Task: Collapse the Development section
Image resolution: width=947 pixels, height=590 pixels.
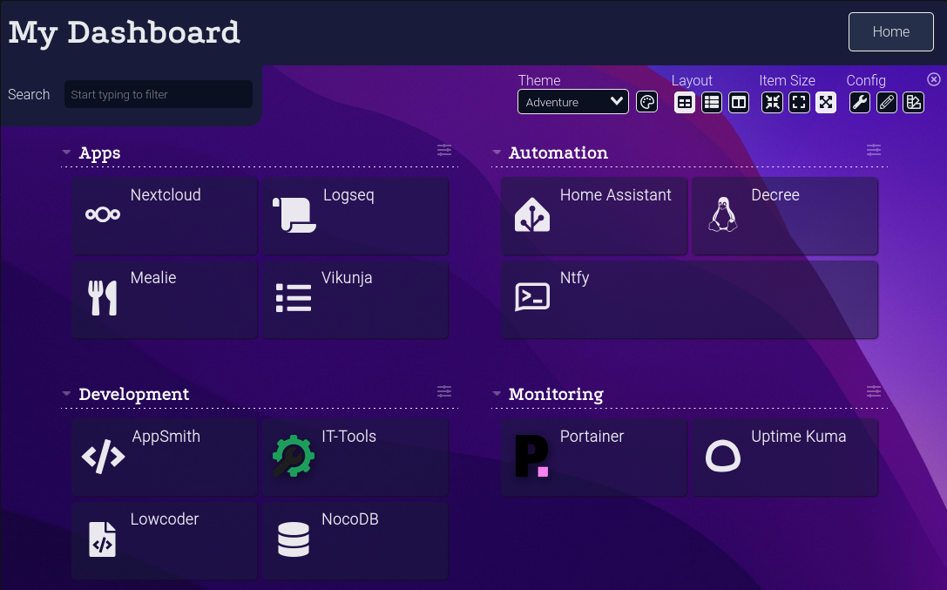Action: coord(66,392)
